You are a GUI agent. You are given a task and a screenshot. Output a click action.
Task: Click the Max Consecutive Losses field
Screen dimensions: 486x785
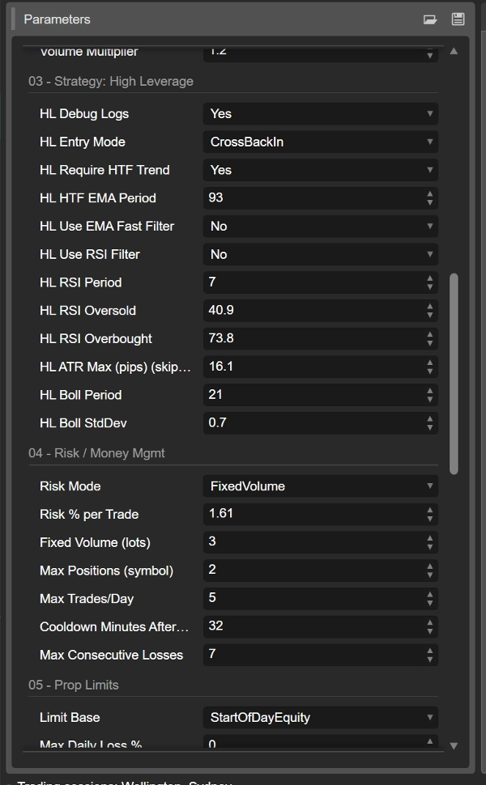tap(312, 654)
